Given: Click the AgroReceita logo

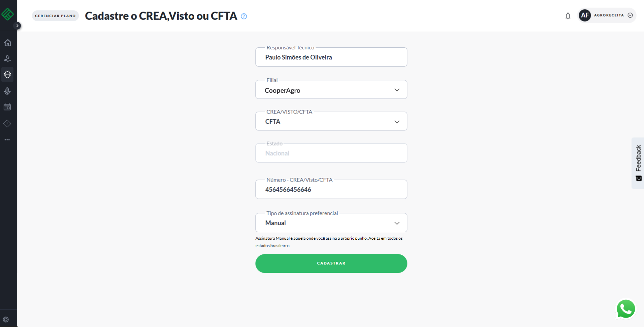Looking at the screenshot, I should (7, 14).
